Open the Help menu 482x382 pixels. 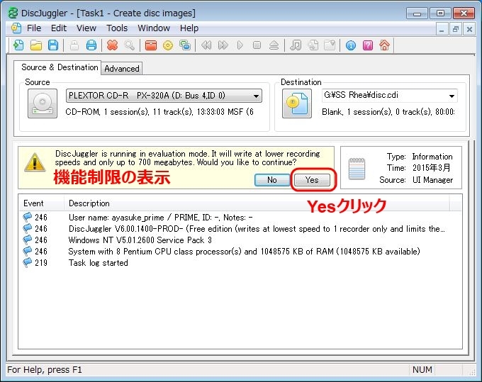coord(189,28)
